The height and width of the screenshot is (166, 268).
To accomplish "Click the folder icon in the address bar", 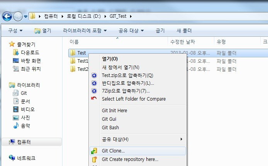I will coord(32,16).
